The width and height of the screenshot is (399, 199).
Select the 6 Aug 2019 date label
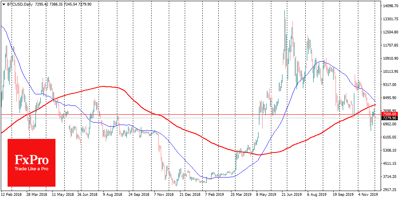[x=316, y=195]
